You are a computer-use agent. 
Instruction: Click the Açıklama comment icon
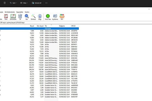[55, 16]
